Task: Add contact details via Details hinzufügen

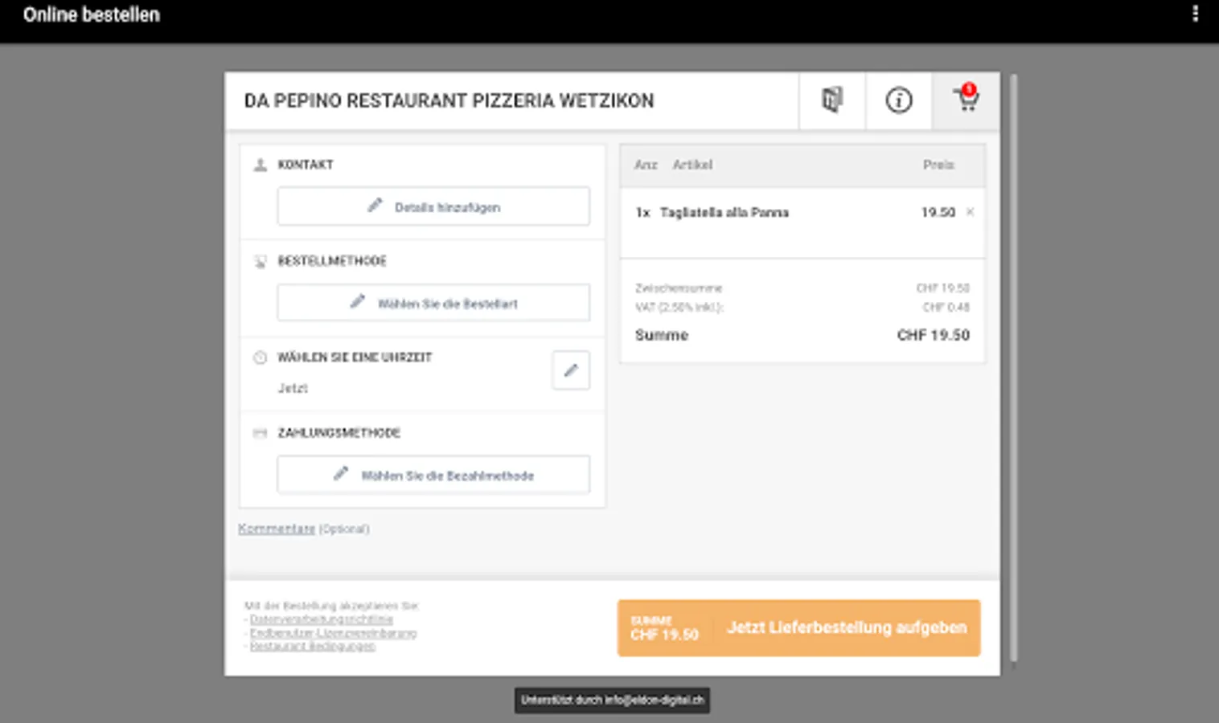Action: click(433, 207)
